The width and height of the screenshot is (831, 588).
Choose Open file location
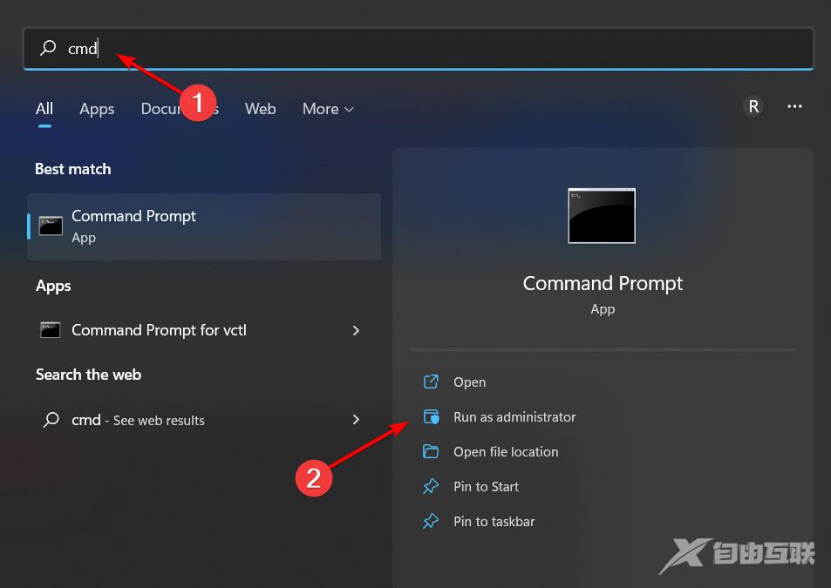[506, 452]
